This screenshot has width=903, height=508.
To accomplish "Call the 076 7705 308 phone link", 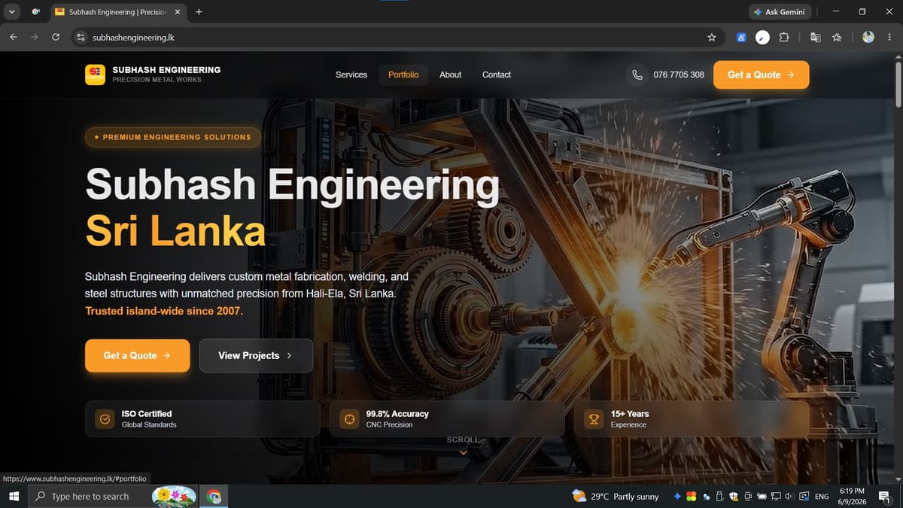I will pyautogui.click(x=679, y=75).
